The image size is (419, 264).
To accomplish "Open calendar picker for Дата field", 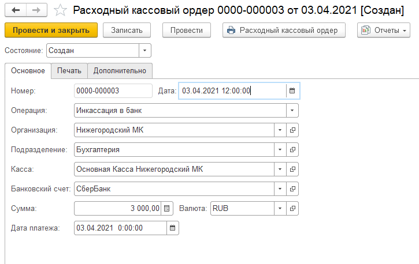I will coord(292,90).
